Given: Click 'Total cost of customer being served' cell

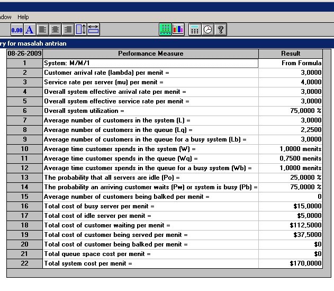Looking at the screenshot, I should [151, 235].
